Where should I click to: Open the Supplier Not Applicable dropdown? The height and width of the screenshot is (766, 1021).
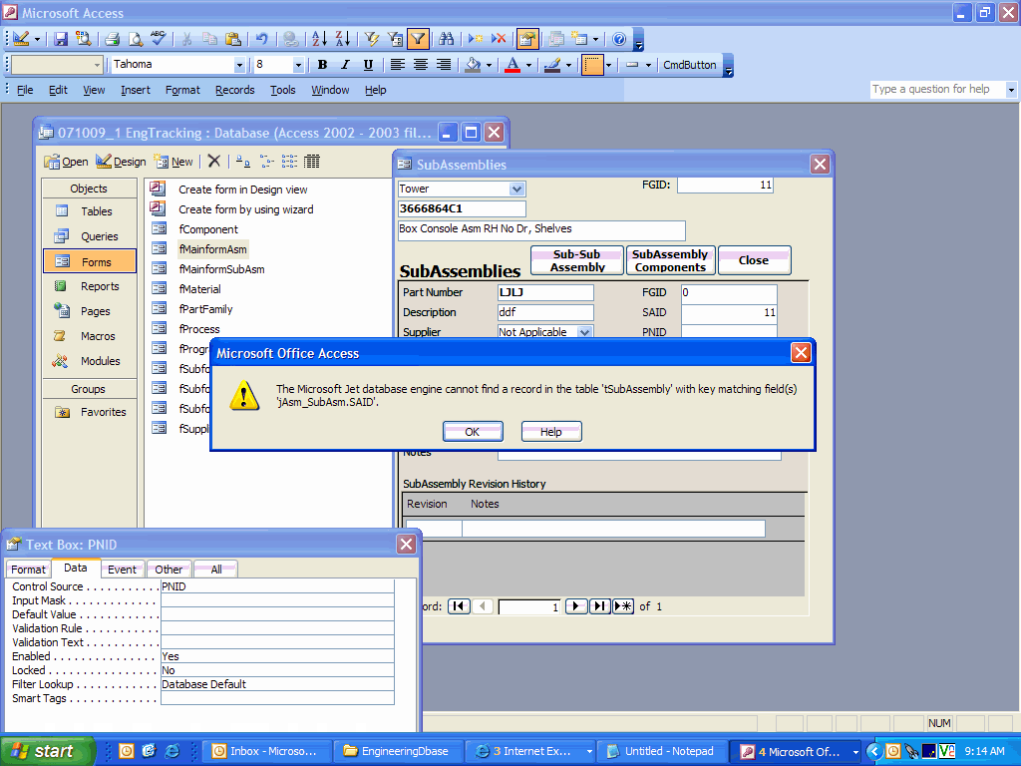click(584, 332)
